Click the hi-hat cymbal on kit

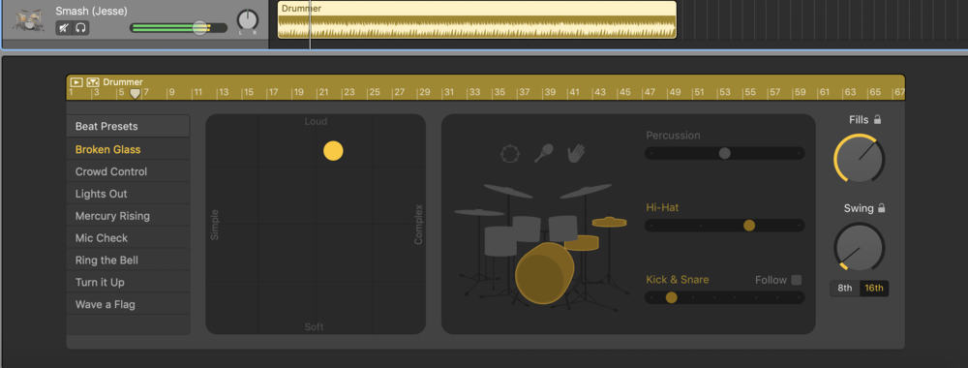point(609,222)
